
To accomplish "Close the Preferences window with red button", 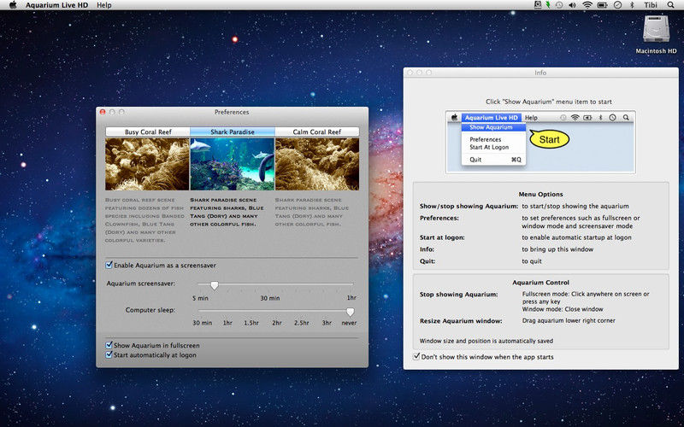I will [x=103, y=112].
